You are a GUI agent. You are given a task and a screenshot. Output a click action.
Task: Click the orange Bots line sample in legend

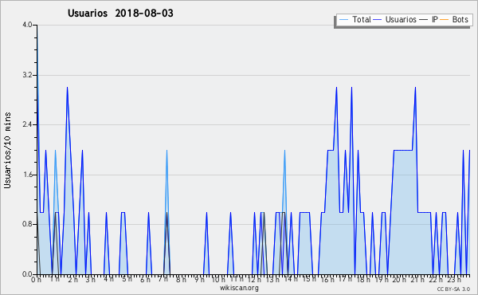(x=445, y=20)
